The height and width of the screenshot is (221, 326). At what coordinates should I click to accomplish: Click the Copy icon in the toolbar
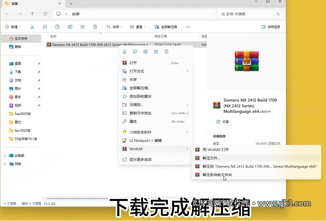point(45,27)
